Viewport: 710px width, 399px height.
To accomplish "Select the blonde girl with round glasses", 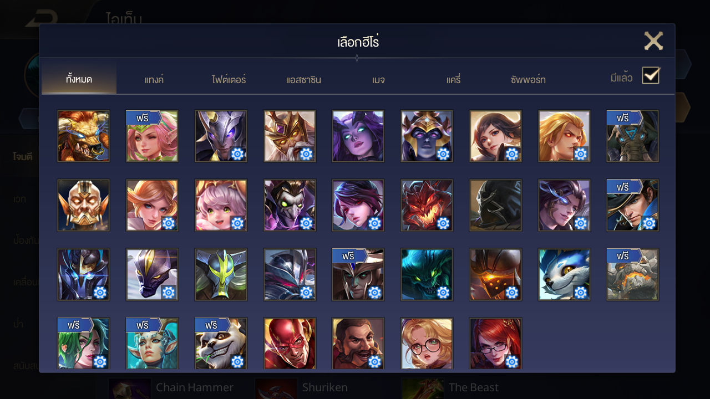I will (x=427, y=344).
